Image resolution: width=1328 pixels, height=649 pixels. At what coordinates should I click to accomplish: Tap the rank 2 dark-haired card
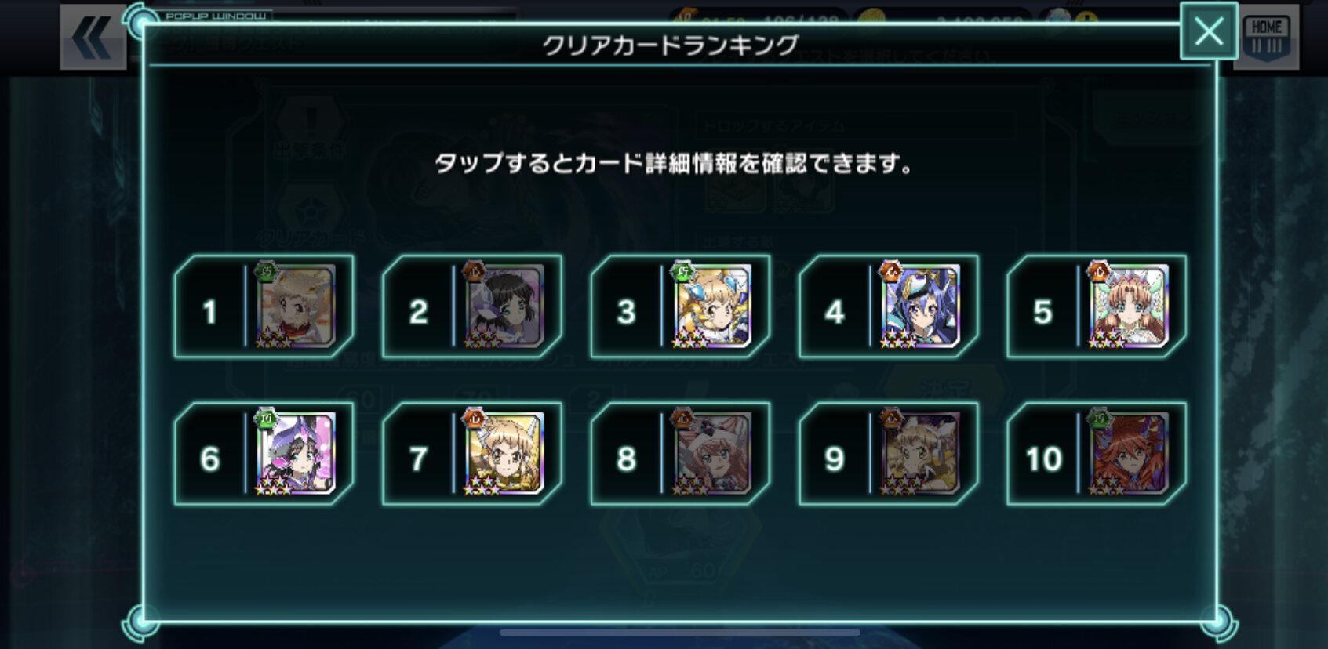coord(505,306)
